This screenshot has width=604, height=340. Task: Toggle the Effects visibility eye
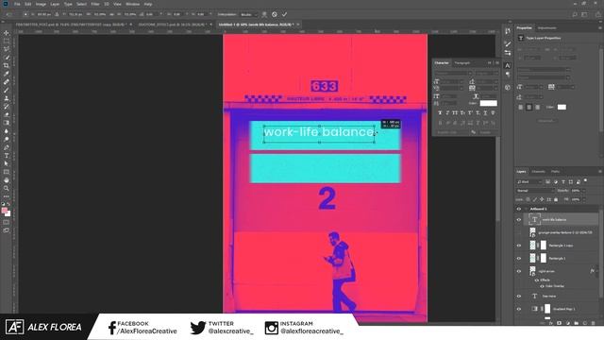click(x=537, y=280)
